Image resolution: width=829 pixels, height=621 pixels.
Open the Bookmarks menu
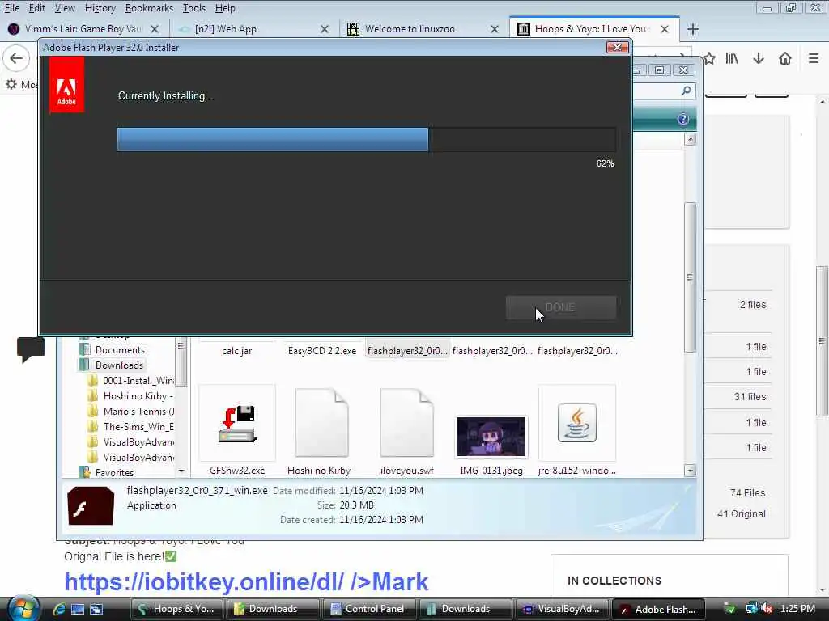(149, 8)
